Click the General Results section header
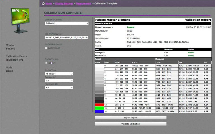 (x=153, y=23)
